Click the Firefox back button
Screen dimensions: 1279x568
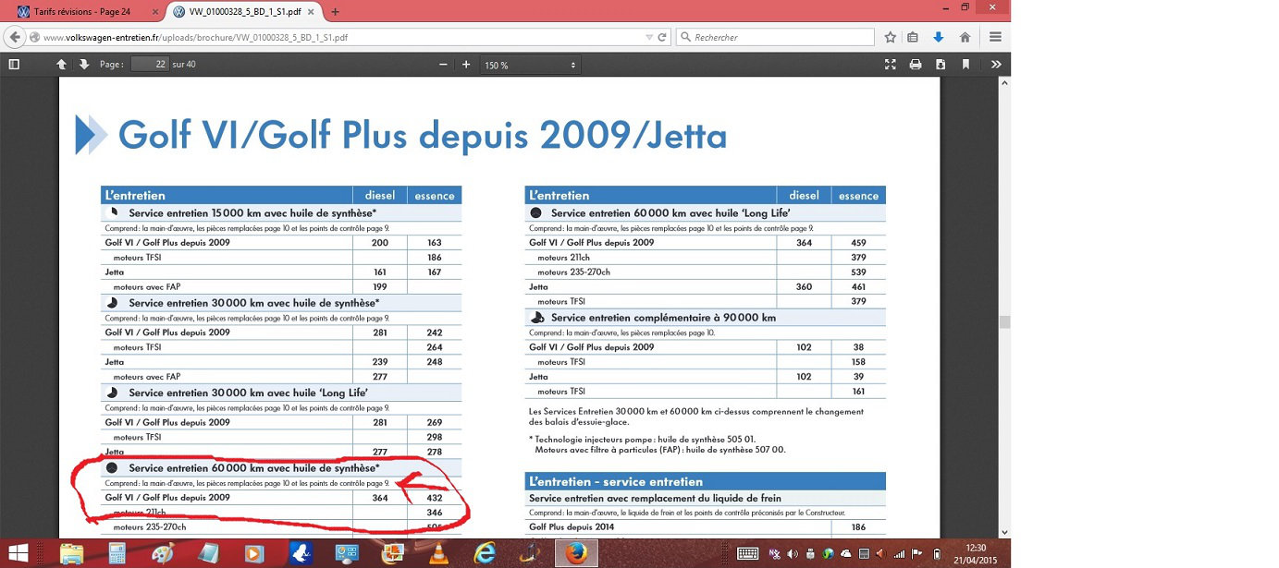pyautogui.click(x=14, y=37)
